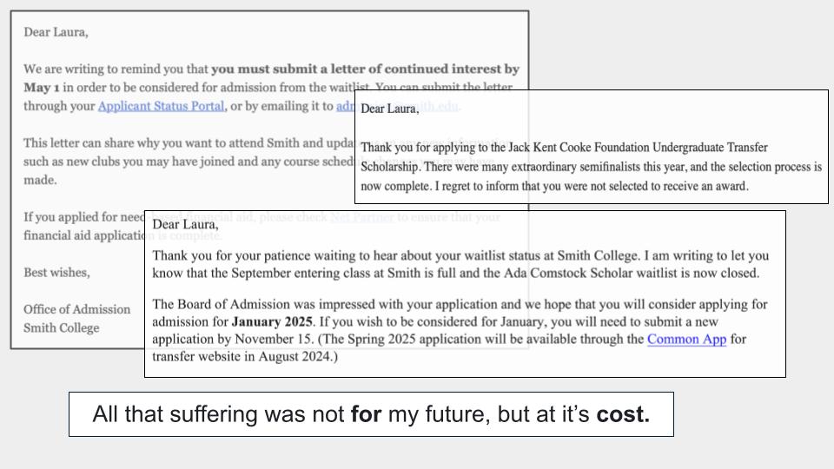This screenshot has width=834, height=469.
Task: Click the "Best wishes," closing line
Action: (x=56, y=272)
